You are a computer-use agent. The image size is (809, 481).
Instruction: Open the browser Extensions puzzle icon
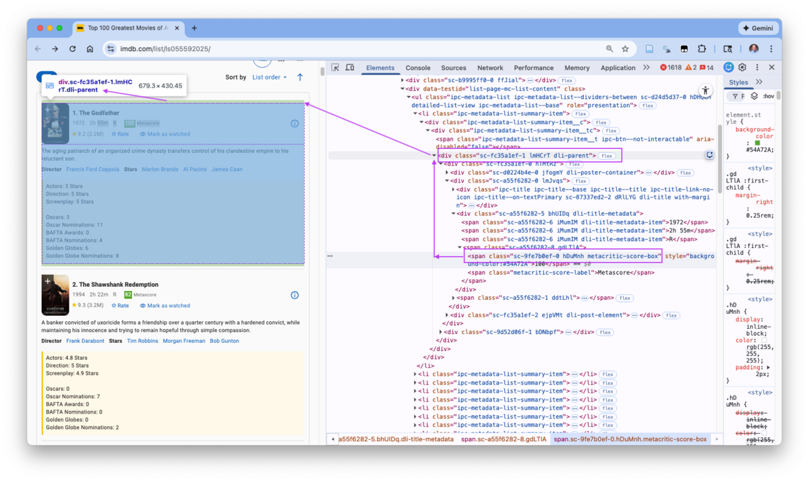pyautogui.click(x=702, y=49)
